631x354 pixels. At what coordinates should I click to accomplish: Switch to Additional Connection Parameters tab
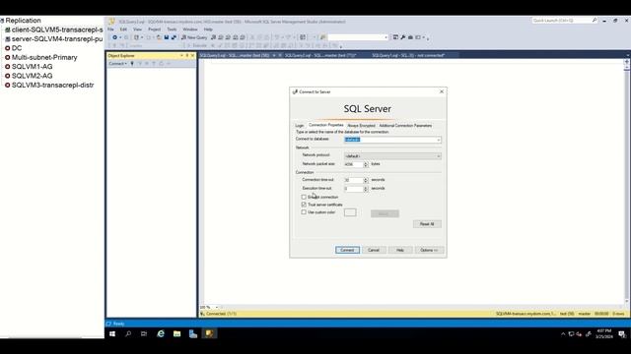(405, 126)
